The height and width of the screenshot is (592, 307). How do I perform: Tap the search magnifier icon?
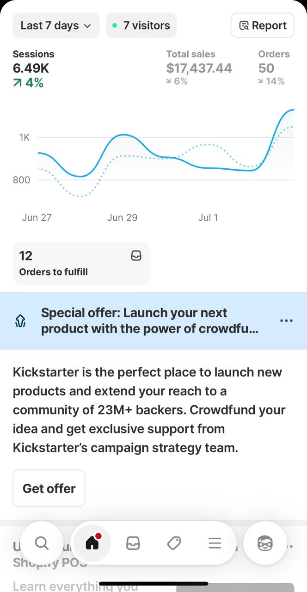(x=42, y=543)
